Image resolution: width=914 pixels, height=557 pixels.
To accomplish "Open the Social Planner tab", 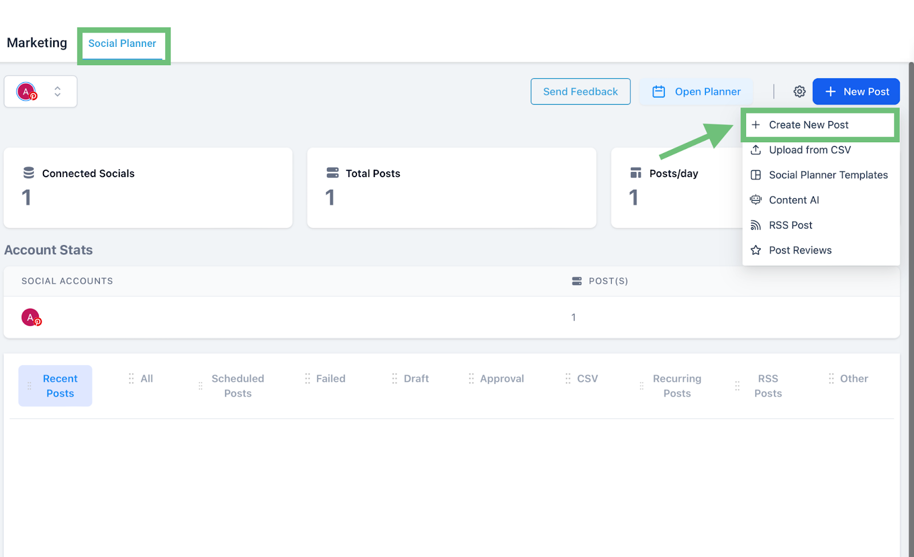I will [122, 43].
